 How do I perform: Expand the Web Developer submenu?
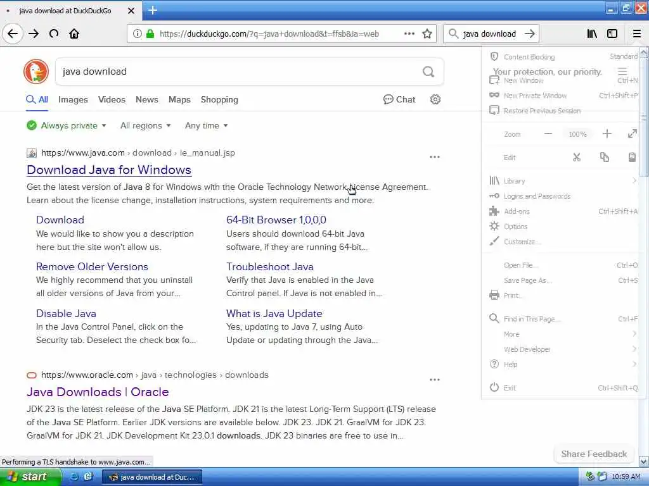(x=563, y=349)
